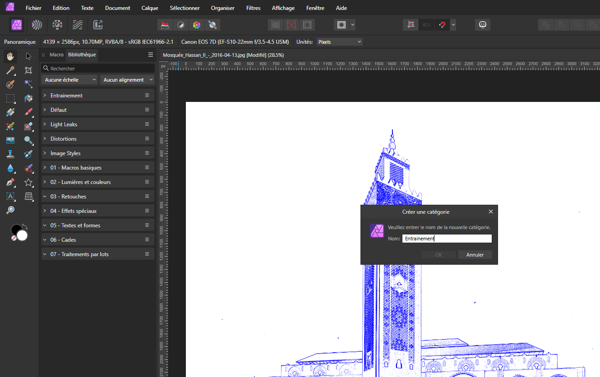Click the white secondary color swatch
Screen dimensions: 600x377
click(x=23, y=236)
